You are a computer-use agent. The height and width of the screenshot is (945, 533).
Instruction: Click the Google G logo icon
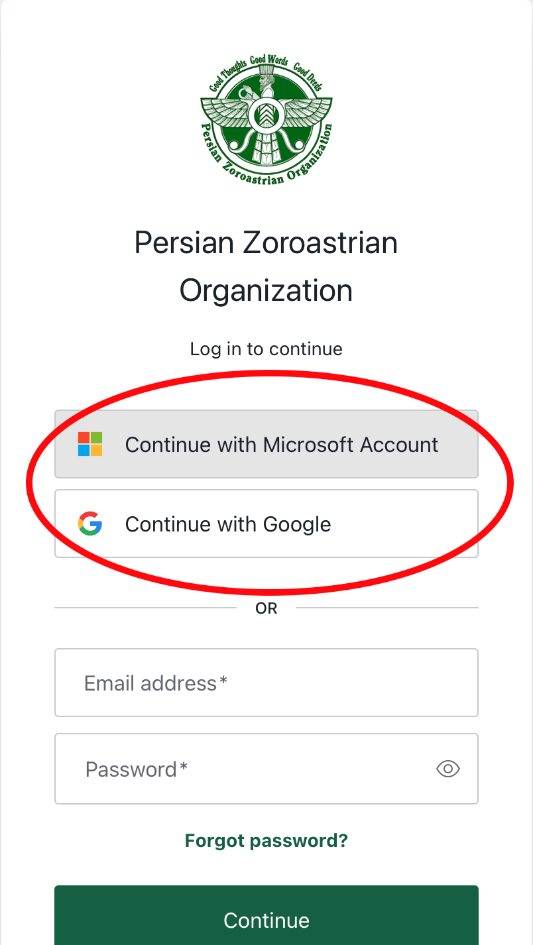click(x=90, y=524)
